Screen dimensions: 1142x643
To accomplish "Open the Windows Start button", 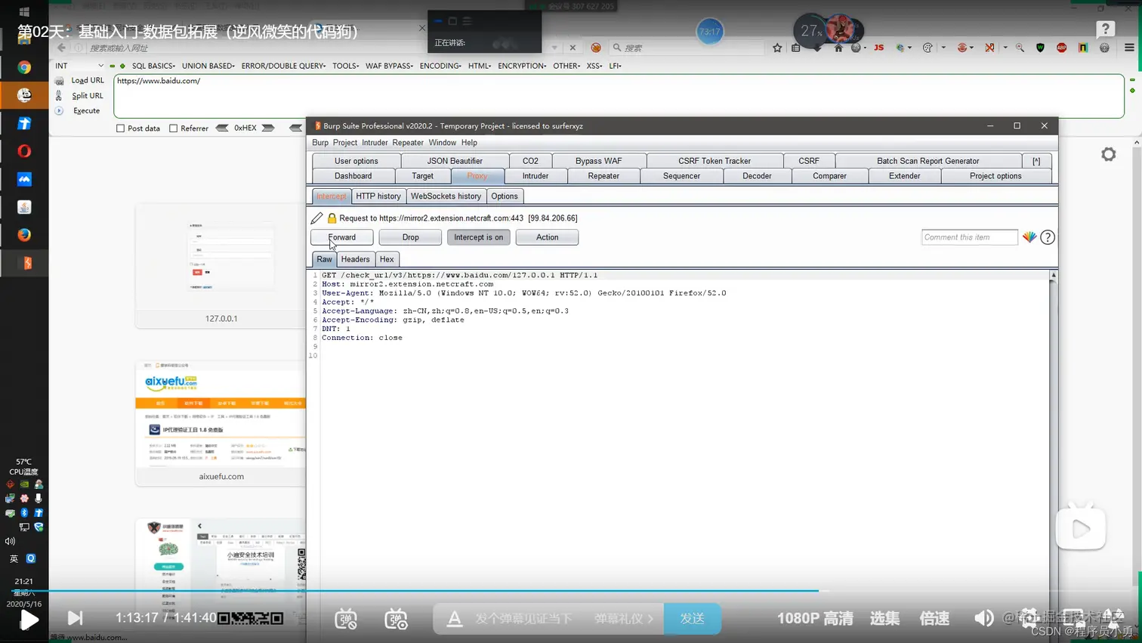I will (23, 11).
